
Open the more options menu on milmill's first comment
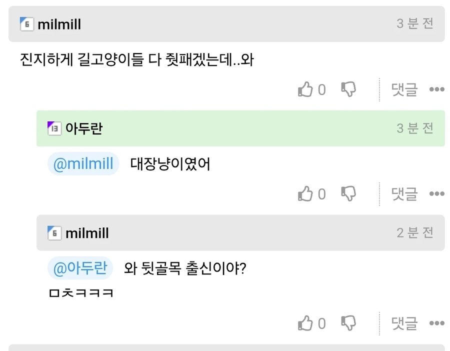pyautogui.click(x=437, y=90)
